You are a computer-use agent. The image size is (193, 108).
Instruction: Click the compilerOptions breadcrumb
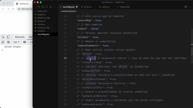pos(68,11)
